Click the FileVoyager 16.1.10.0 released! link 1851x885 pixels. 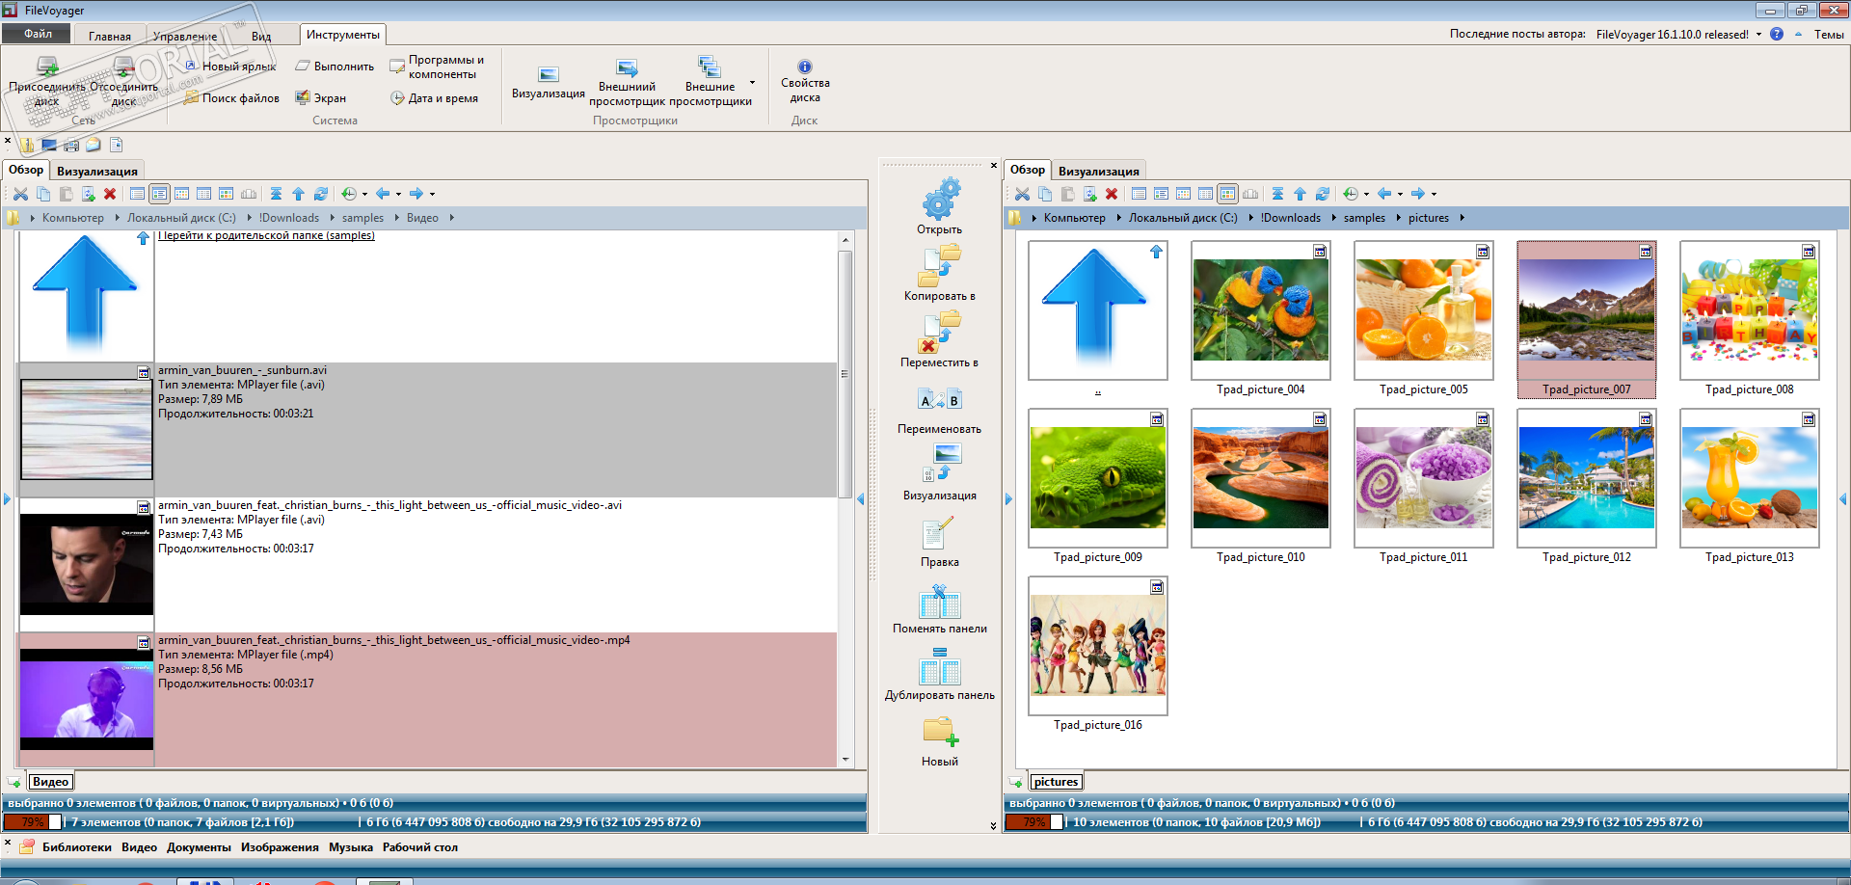point(1673,35)
